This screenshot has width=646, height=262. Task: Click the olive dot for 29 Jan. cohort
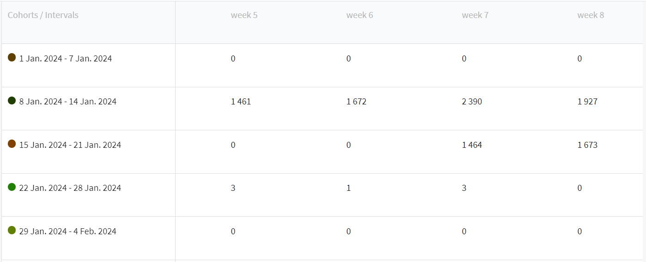[12, 230]
